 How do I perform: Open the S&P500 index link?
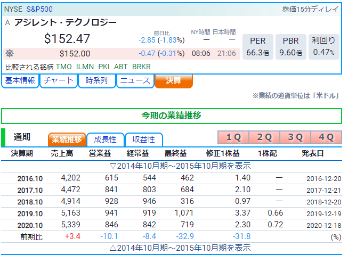(39, 9)
